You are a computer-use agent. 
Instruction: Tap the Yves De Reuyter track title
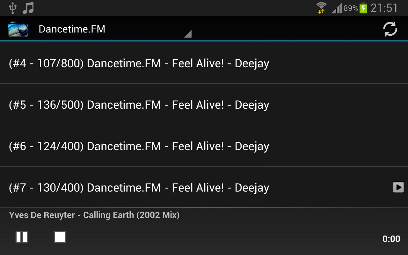click(94, 215)
